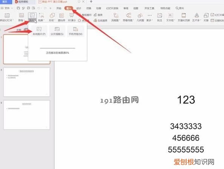The image size is (224, 169).
Task: Select slide 3 thumbnail titled 11111111
Action: tap(27, 115)
